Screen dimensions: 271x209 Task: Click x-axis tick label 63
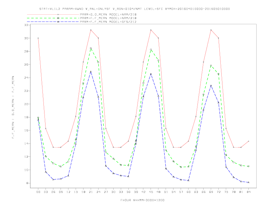point(196,192)
